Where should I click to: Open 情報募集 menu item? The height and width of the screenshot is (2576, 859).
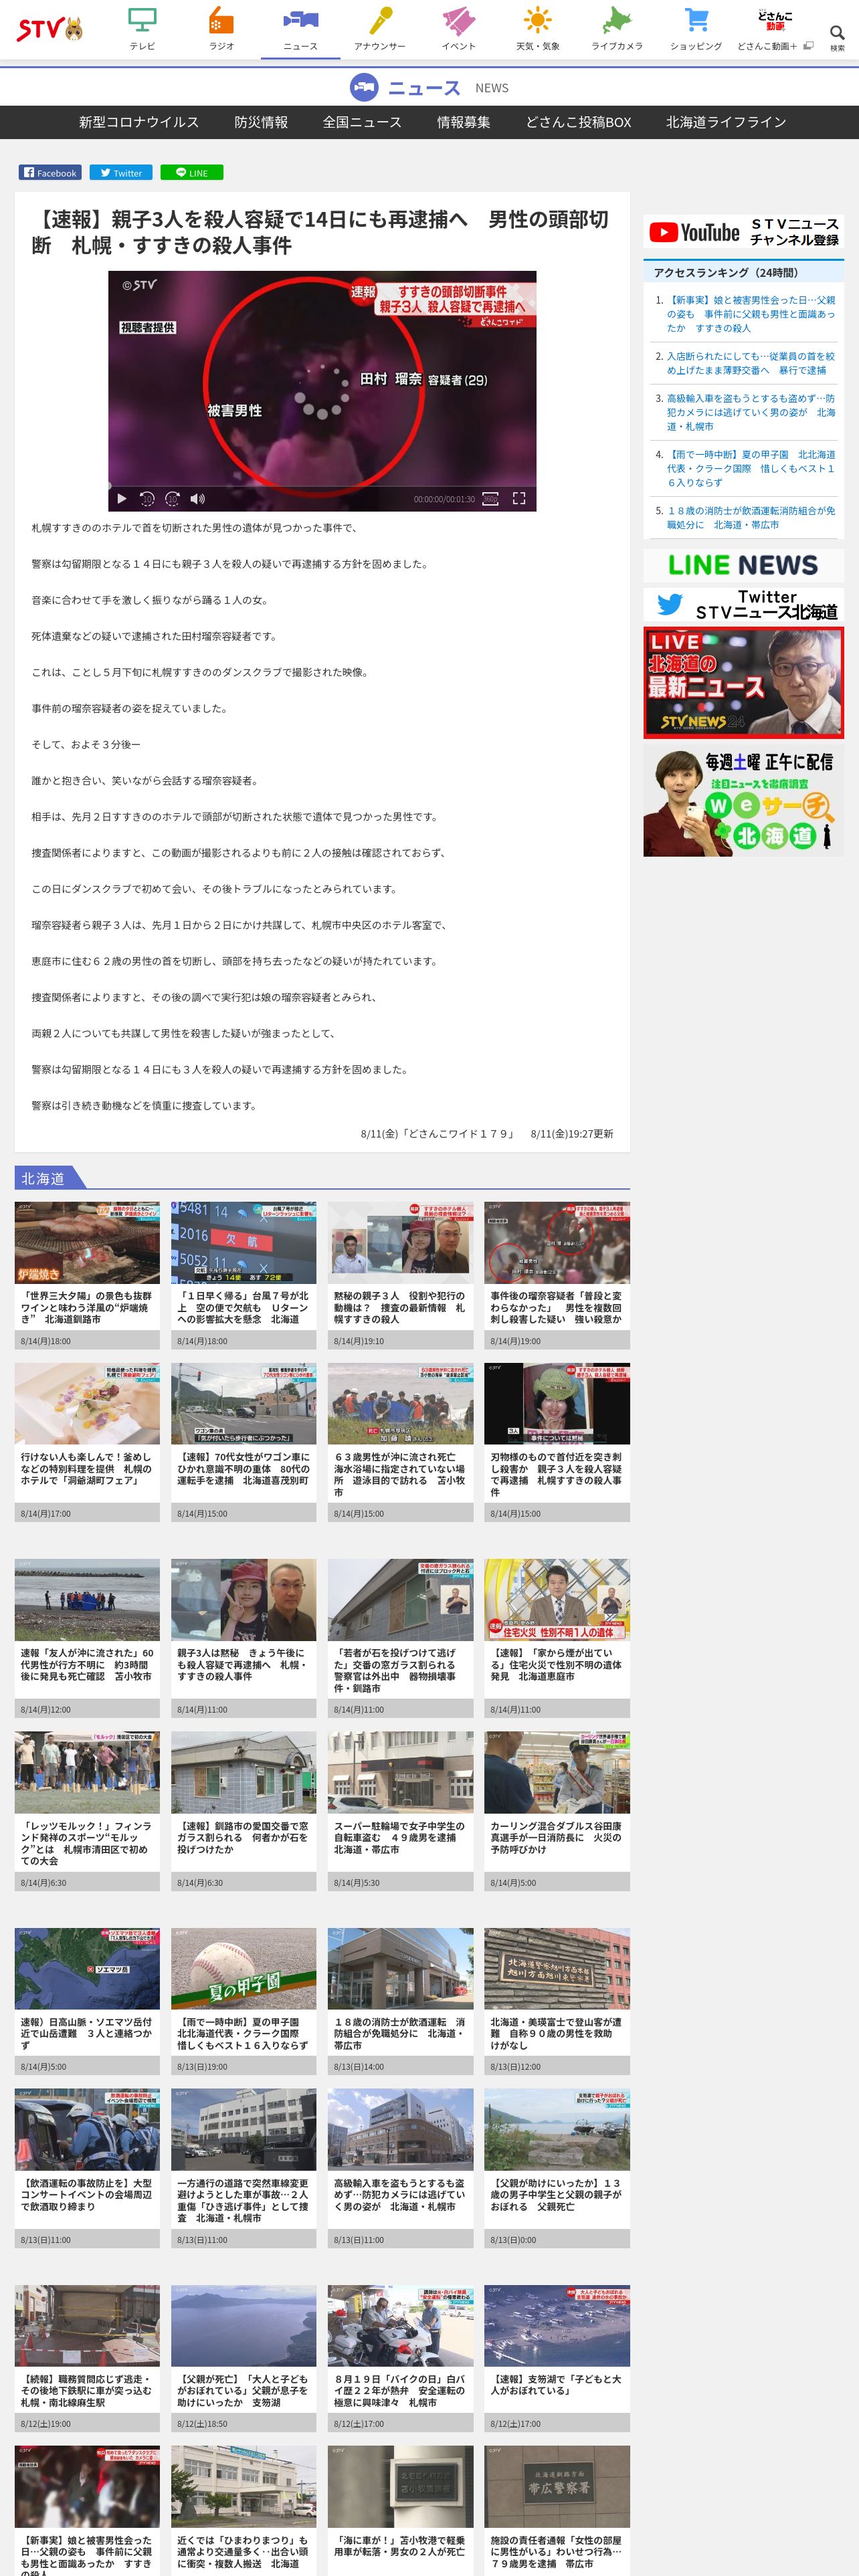click(463, 122)
